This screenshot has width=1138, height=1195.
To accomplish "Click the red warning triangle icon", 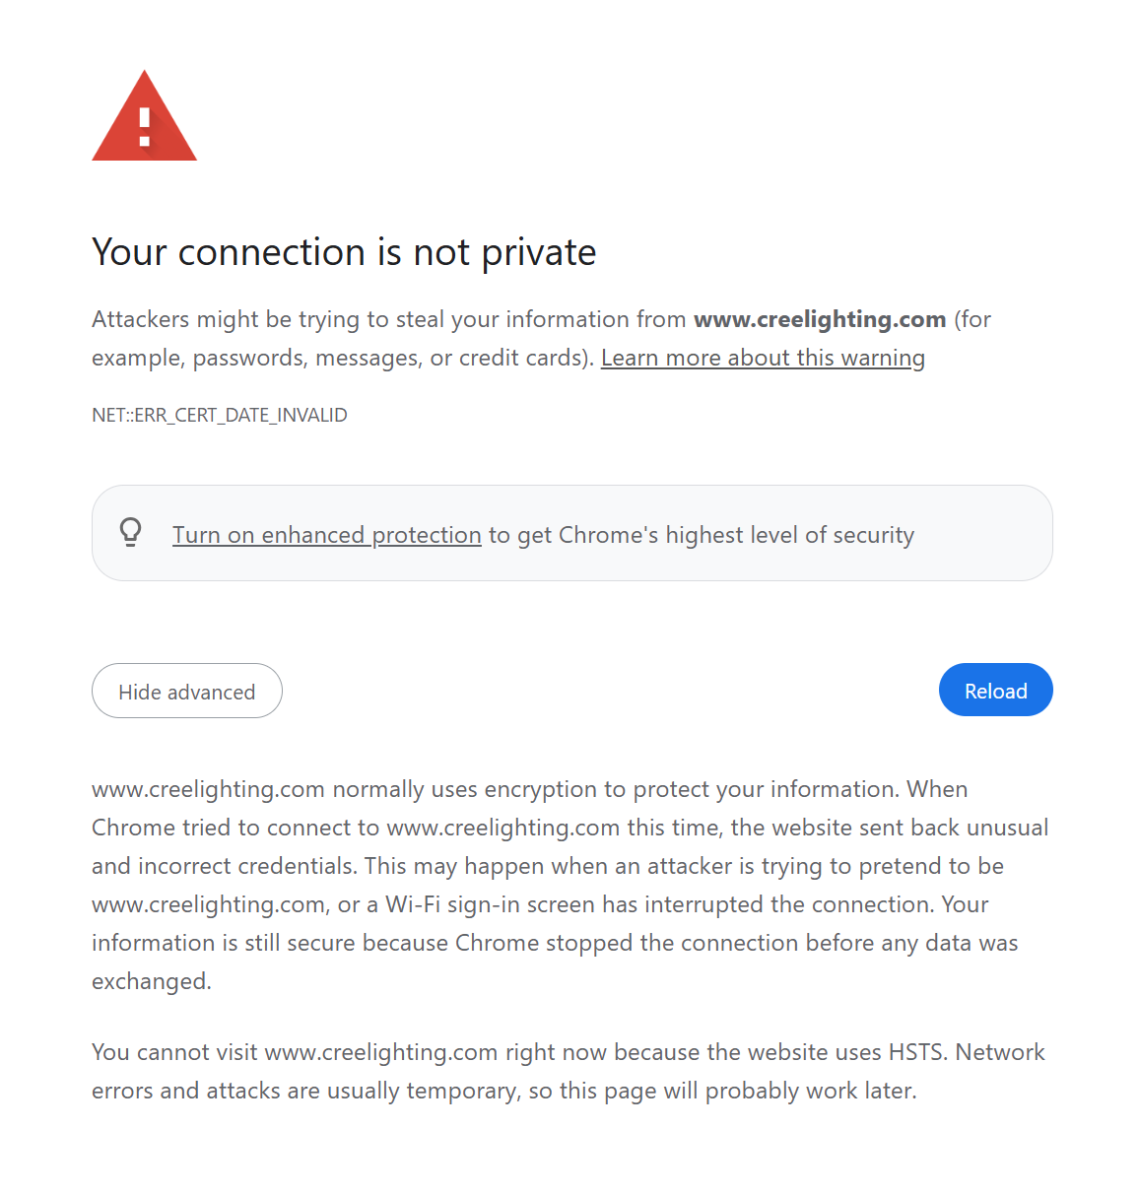I will tap(144, 119).
